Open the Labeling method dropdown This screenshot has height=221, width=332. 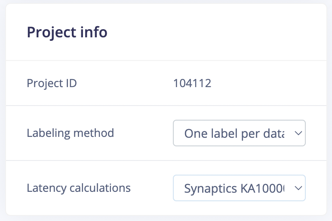239,133
